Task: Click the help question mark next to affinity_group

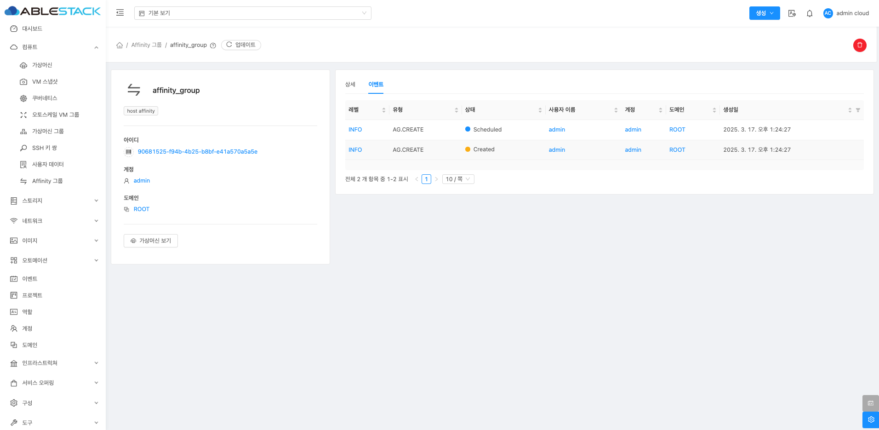Action: point(213,46)
